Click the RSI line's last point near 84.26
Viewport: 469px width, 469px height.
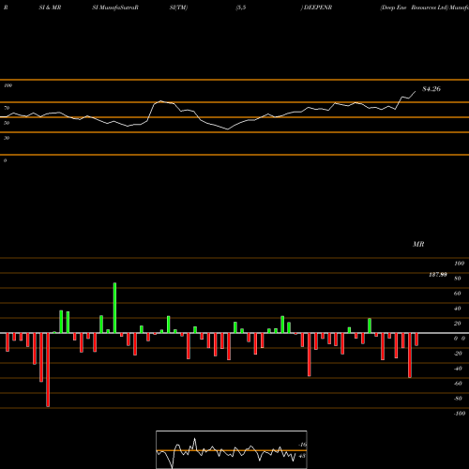[x=416, y=92]
